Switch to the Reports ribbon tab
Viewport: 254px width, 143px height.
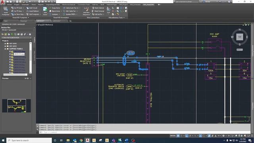pos(41,5)
